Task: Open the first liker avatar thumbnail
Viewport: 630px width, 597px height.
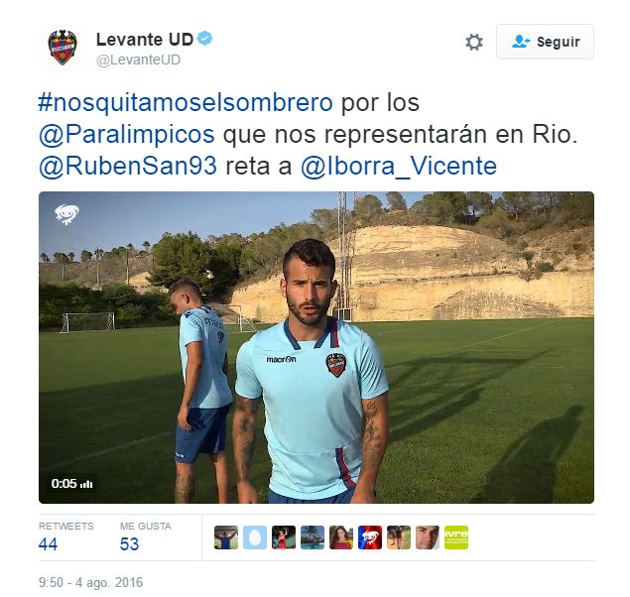Action: tap(226, 537)
